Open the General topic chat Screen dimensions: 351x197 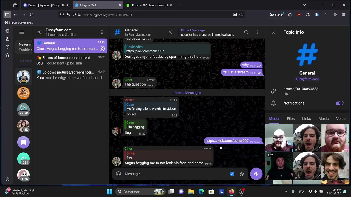click(71, 46)
